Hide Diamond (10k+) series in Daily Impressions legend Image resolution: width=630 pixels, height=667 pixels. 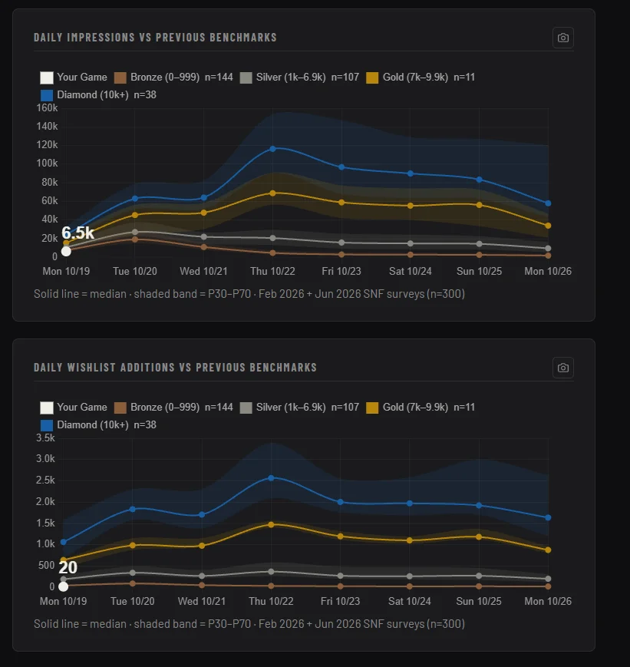point(98,95)
